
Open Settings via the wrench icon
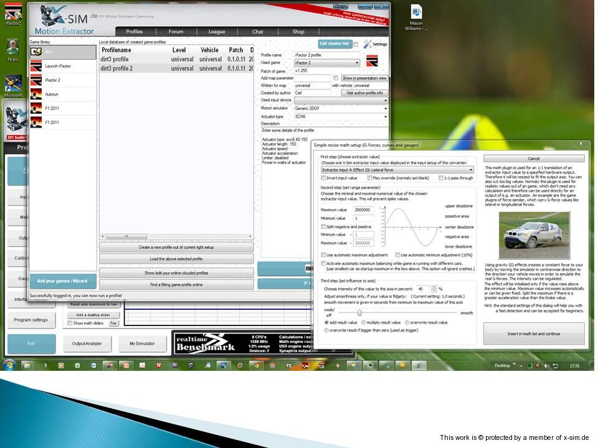coord(368,44)
